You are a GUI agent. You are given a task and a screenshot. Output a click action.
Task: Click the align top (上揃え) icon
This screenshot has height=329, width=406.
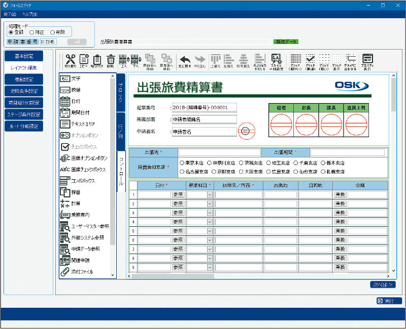click(x=215, y=61)
